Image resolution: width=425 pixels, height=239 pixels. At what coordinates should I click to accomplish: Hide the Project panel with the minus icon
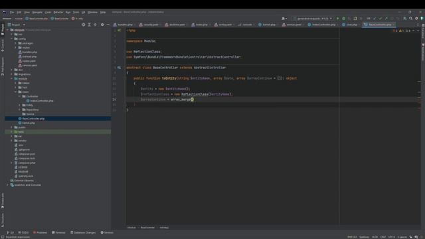click(108, 25)
